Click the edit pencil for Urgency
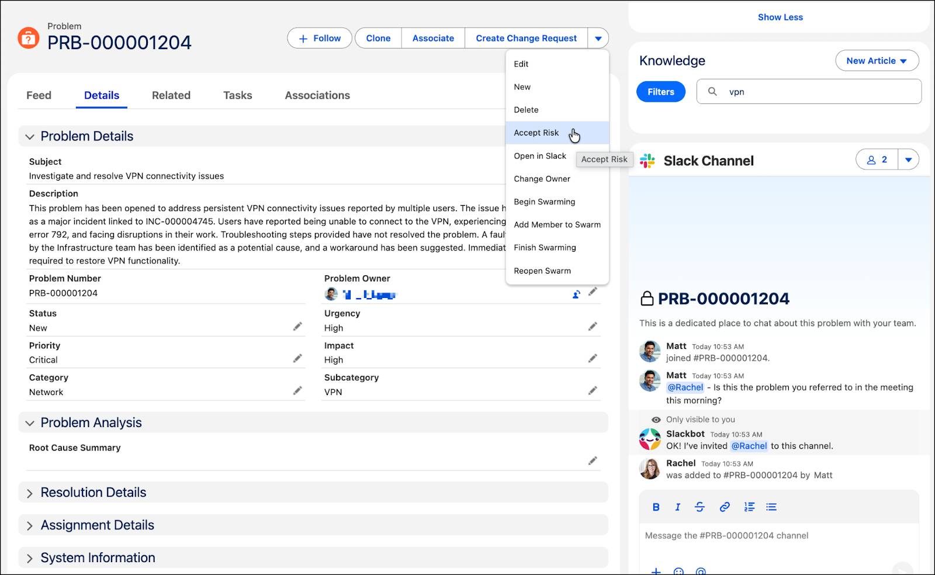The width and height of the screenshot is (935, 575). point(593,327)
